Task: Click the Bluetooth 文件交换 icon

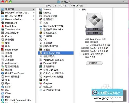Action: click(x=41, y=26)
